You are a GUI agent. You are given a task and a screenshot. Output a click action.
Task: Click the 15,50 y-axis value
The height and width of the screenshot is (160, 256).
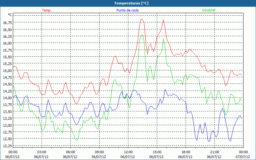(x=7, y=57)
